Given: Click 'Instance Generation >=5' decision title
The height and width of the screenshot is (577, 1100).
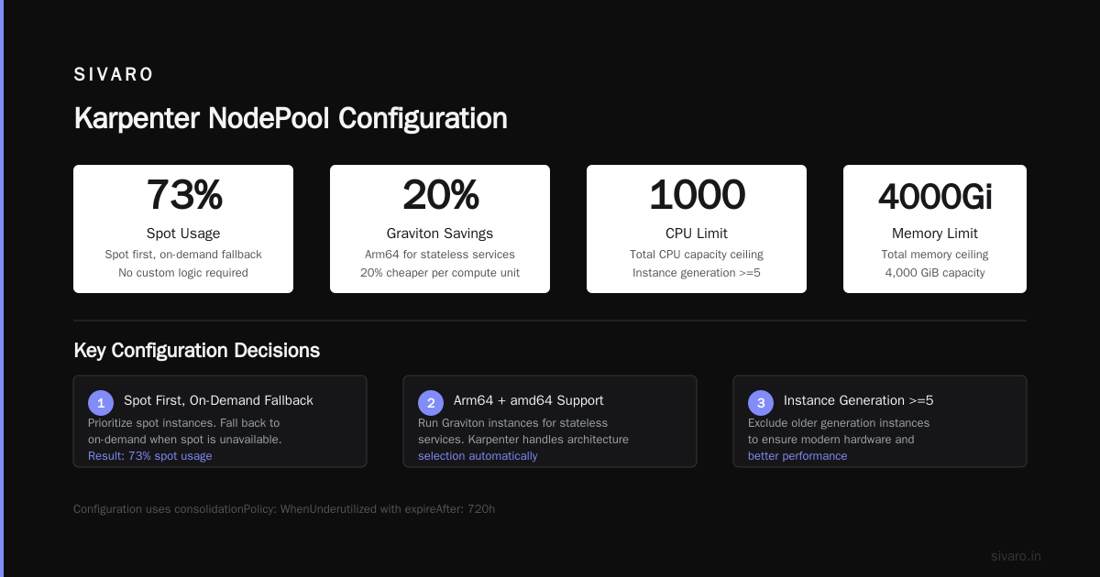Looking at the screenshot, I should coord(858,400).
